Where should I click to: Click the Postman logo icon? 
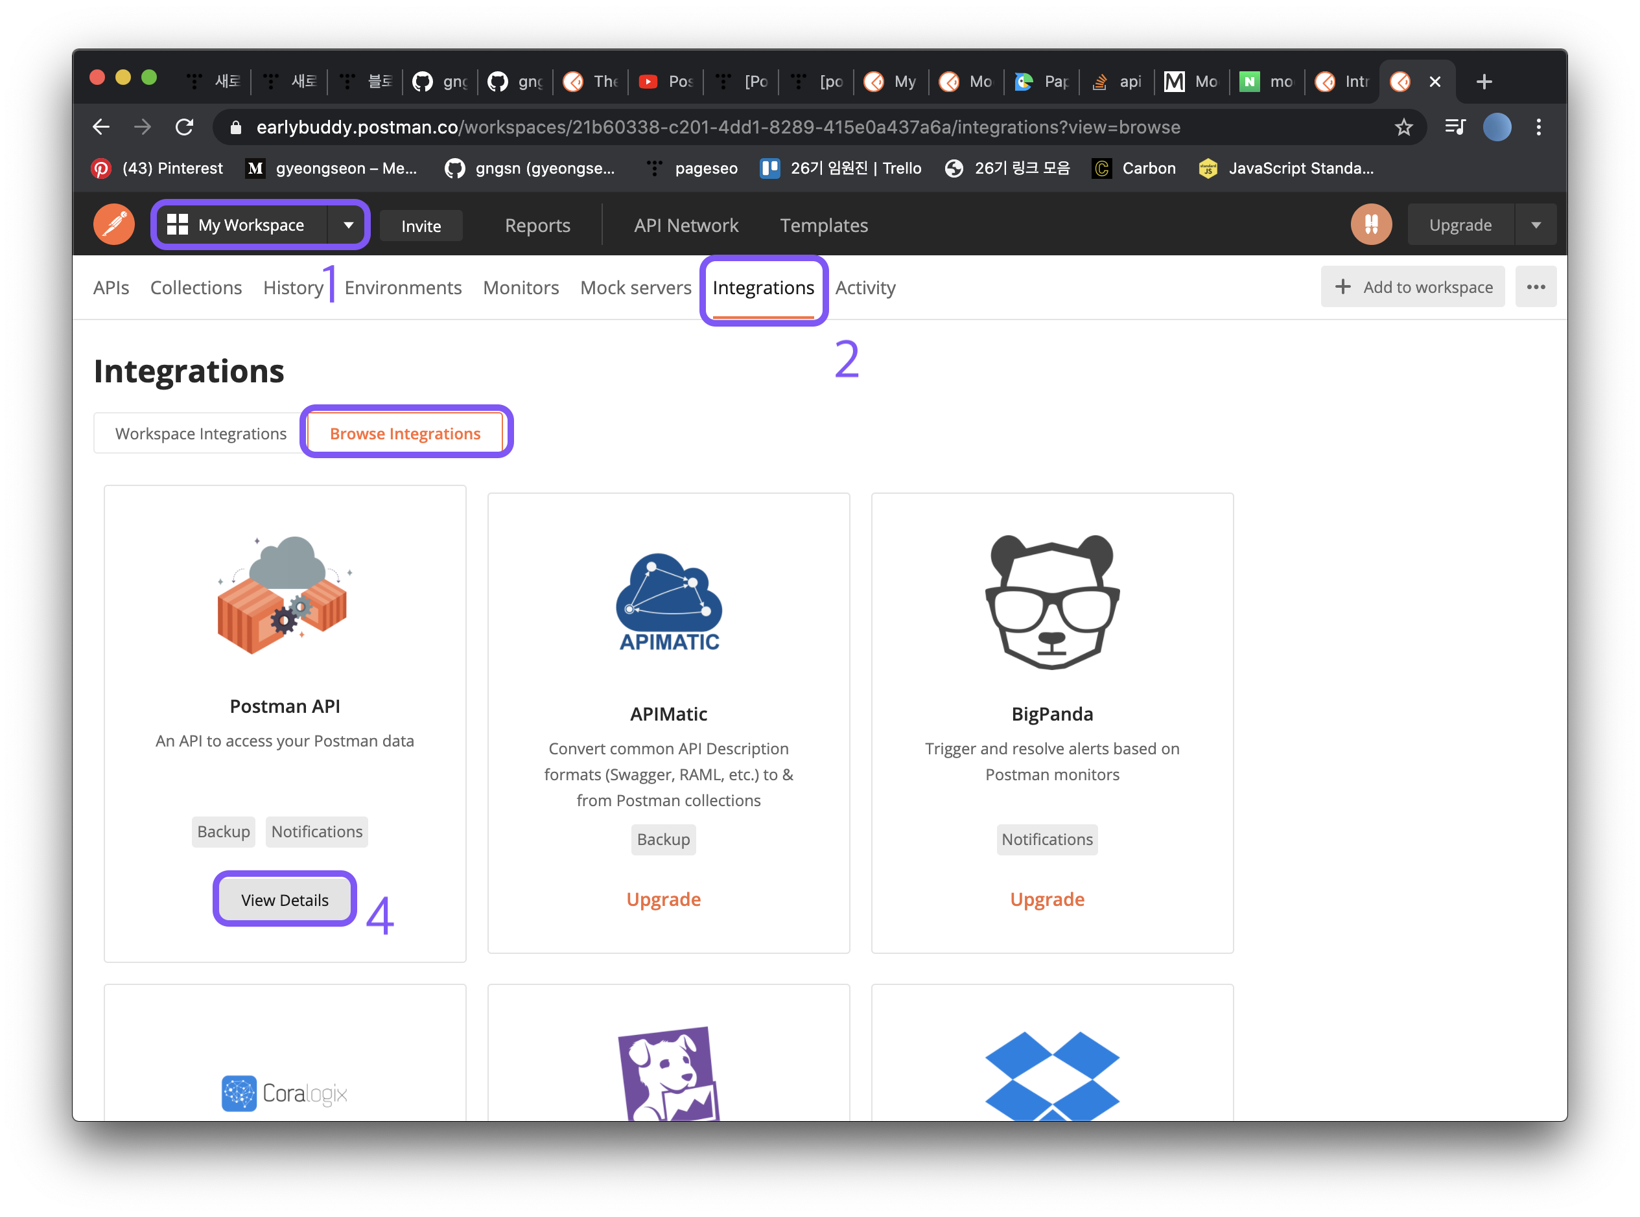tap(113, 224)
